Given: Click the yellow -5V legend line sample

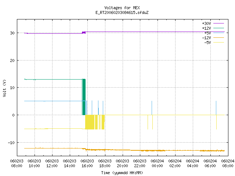Looking at the screenshot, I should [x=218, y=43].
